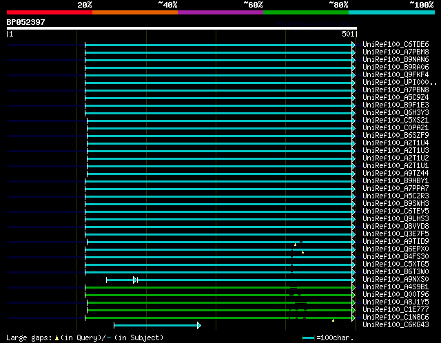Click the yellow gap triangle in the legend
This screenshot has height=343, width=441.
pyautogui.click(x=57, y=338)
